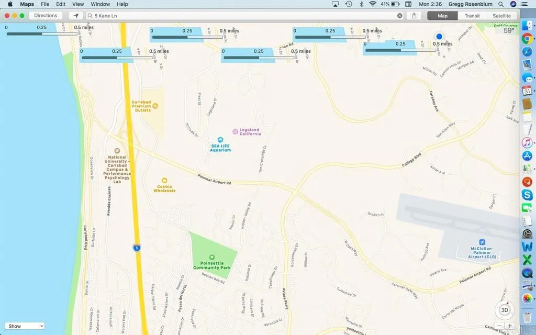Open the Wi-Fi status menu
Image resolution: width=536 pixels, height=335 pixels.
tap(373, 4)
